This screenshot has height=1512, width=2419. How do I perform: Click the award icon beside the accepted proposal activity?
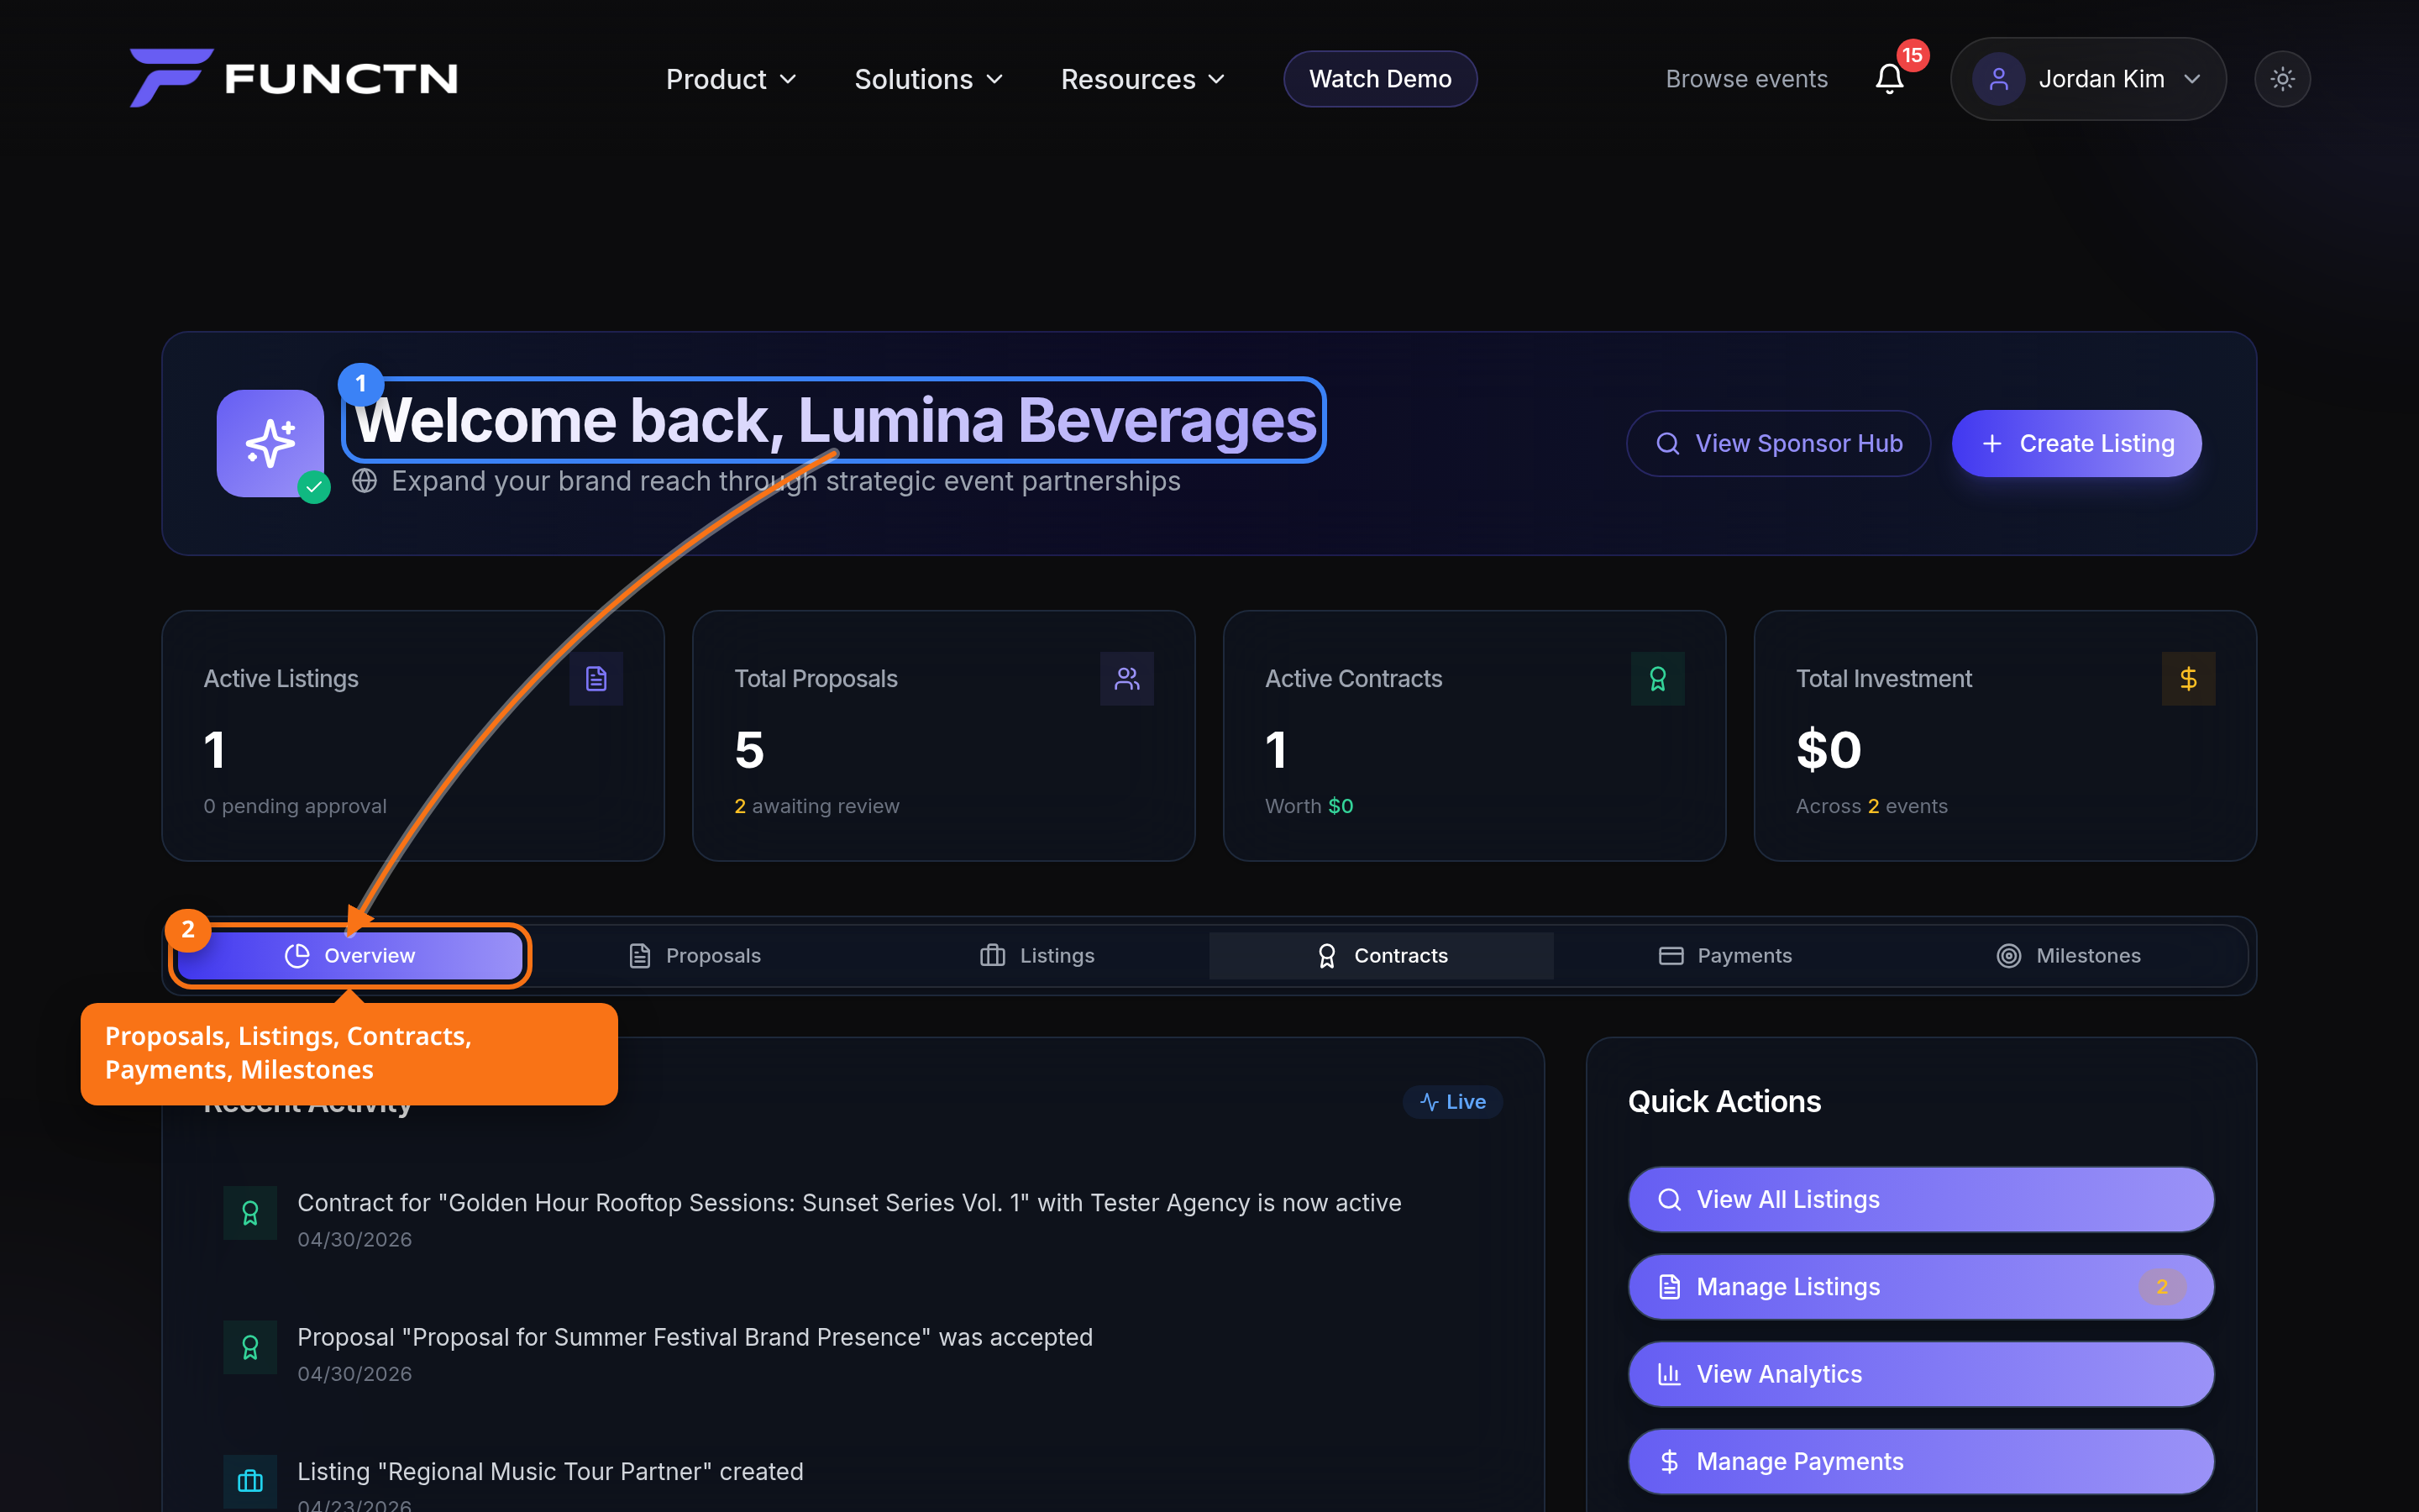coord(250,1348)
